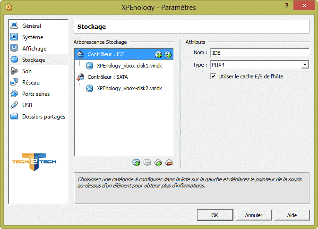
Task: Add hard disk to IDE controller
Action: [168, 54]
